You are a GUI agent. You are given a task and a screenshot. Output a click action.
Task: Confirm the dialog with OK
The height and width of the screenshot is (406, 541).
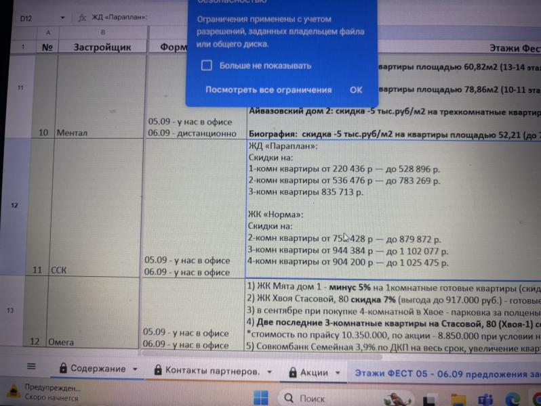click(x=356, y=90)
